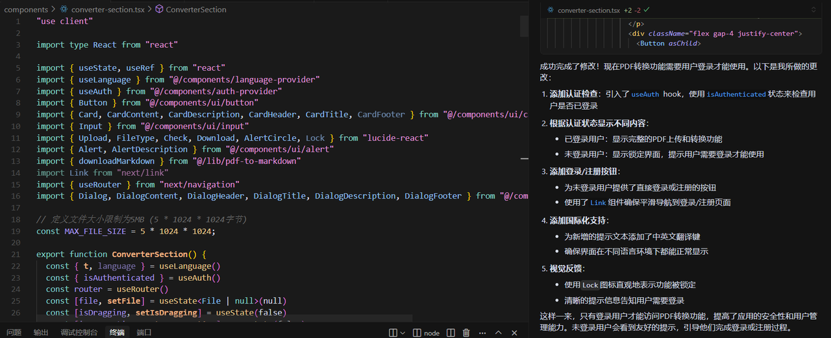831x338 pixels.
Task: Open the ConverterSection breadcrumb symbol list
Action: click(196, 10)
